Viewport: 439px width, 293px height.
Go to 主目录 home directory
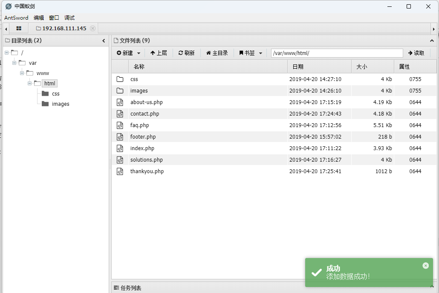coord(217,53)
